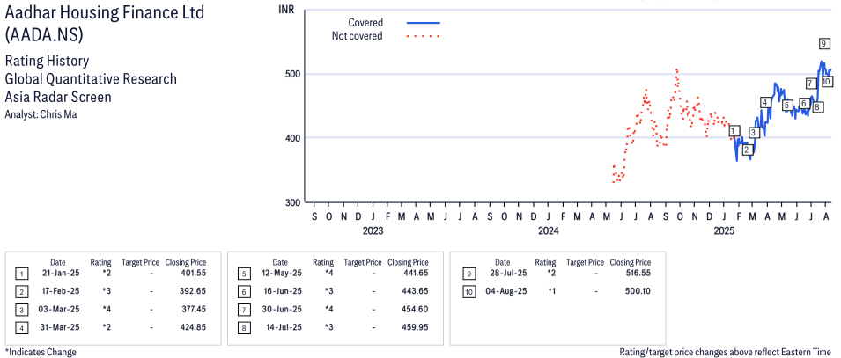Image resolution: width=841 pixels, height=358 pixels.
Task: Click the 516.55 closing price value
Action: [x=638, y=274]
